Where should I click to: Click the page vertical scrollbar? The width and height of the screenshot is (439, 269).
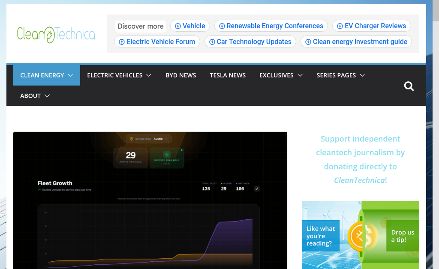click(436, 128)
